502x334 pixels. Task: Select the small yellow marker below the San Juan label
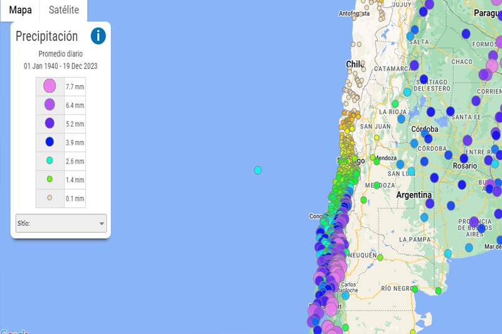[x=377, y=137]
